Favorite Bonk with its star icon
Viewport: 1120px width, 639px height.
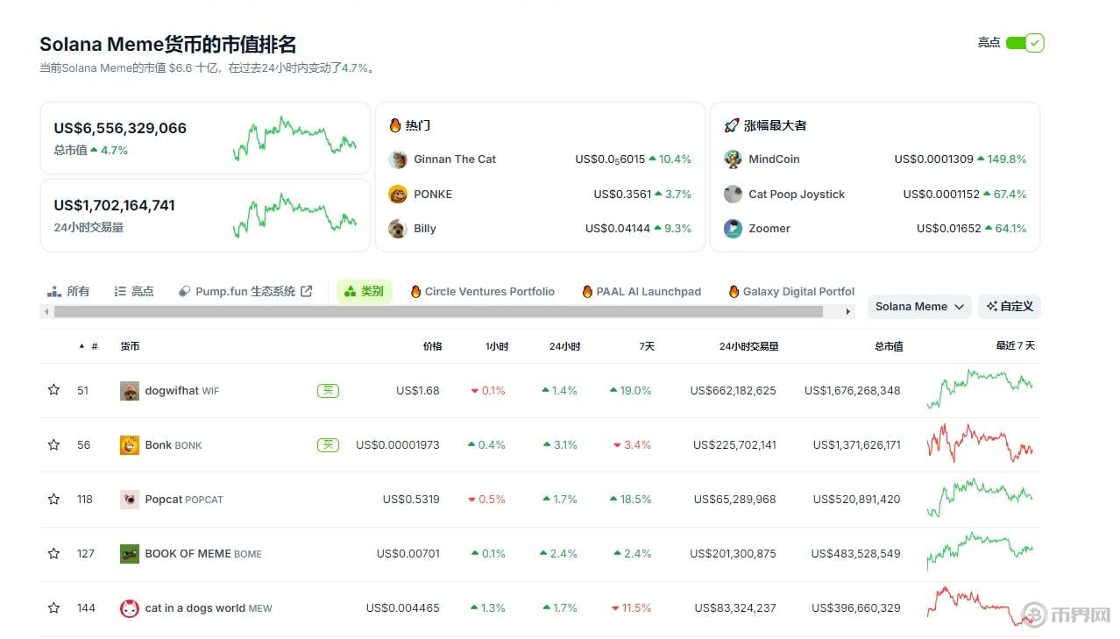click(x=53, y=444)
